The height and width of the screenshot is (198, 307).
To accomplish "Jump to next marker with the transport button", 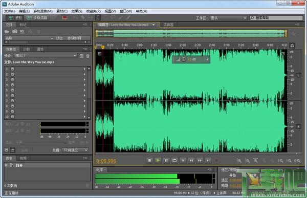I will click(x=208, y=161).
